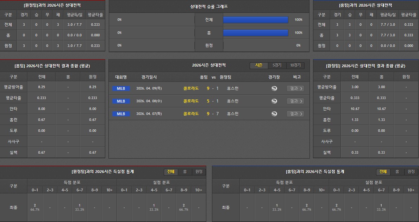Switch head-to-head list to 10경기

(x=295, y=66)
